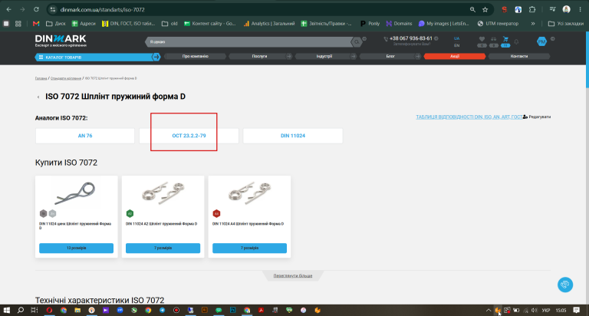The width and height of the screenshot is (589, 316).
Task: Click the 13 розмірів button
Action: point(76,248)
